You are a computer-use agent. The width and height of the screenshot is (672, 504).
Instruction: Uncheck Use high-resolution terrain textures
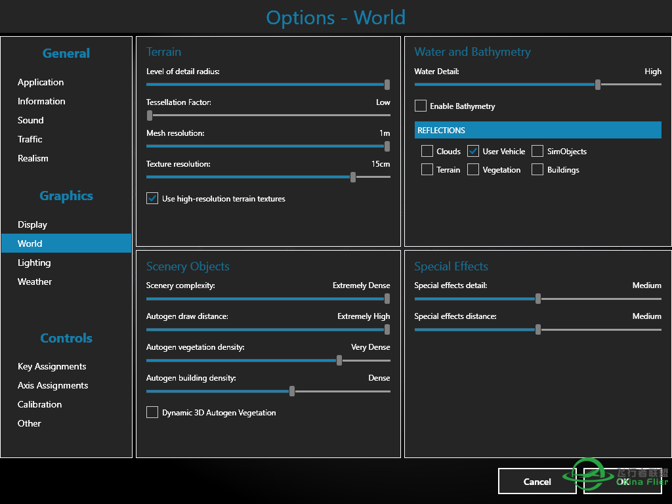coord(152,198)
